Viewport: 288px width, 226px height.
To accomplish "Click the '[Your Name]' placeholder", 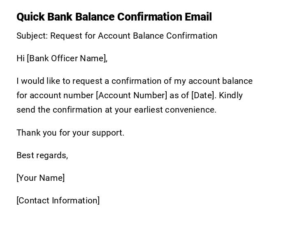I will click(40, 178).
